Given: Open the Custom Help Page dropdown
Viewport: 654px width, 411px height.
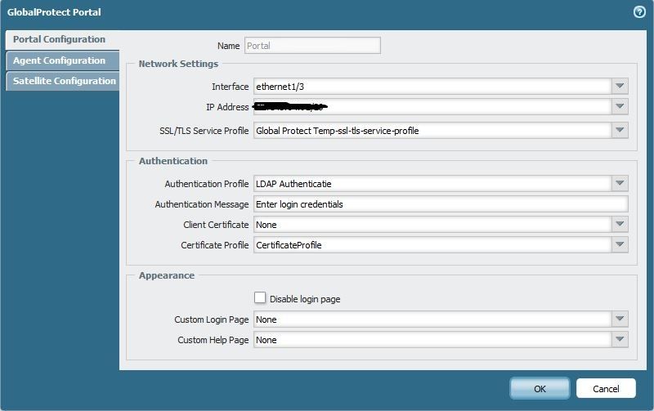Looking at the screenshot, I should (620, 340).
